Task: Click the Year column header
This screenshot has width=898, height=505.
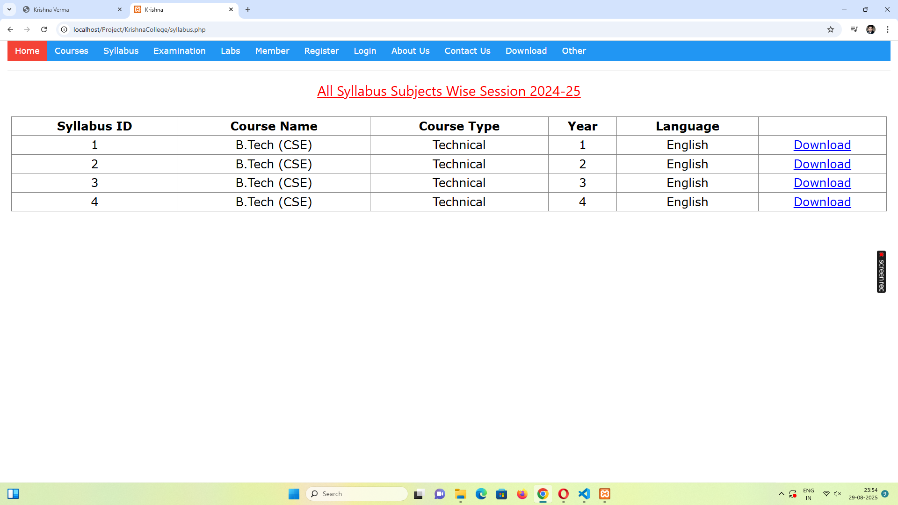Action: pyautogui.click(x=582, y=126)
